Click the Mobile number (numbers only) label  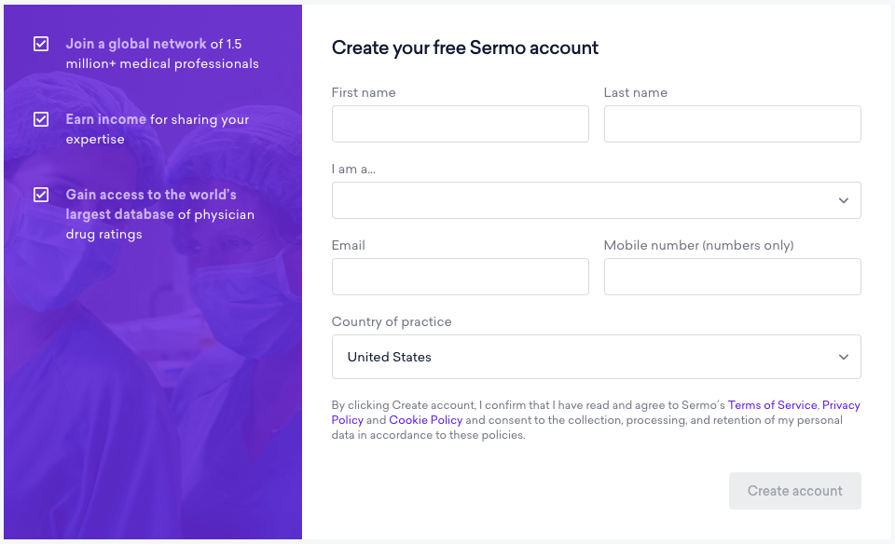(698, 245)
